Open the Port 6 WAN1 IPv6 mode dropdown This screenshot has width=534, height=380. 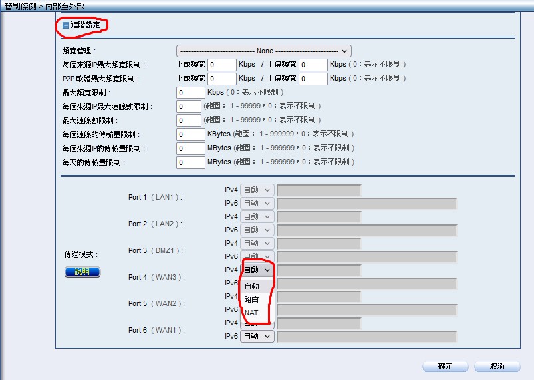(x=257, y=337)
